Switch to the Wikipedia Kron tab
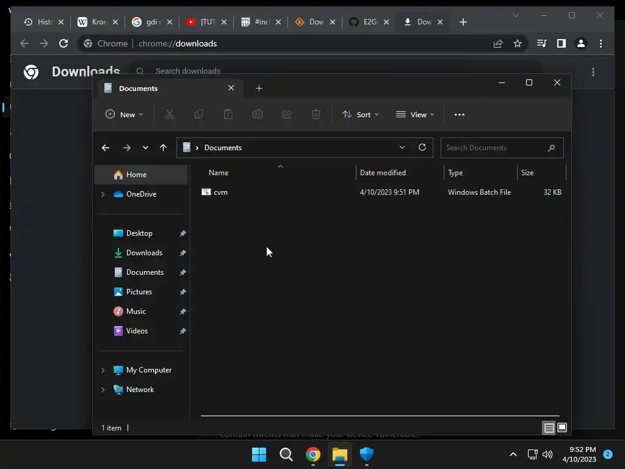 tap(98, 22)
